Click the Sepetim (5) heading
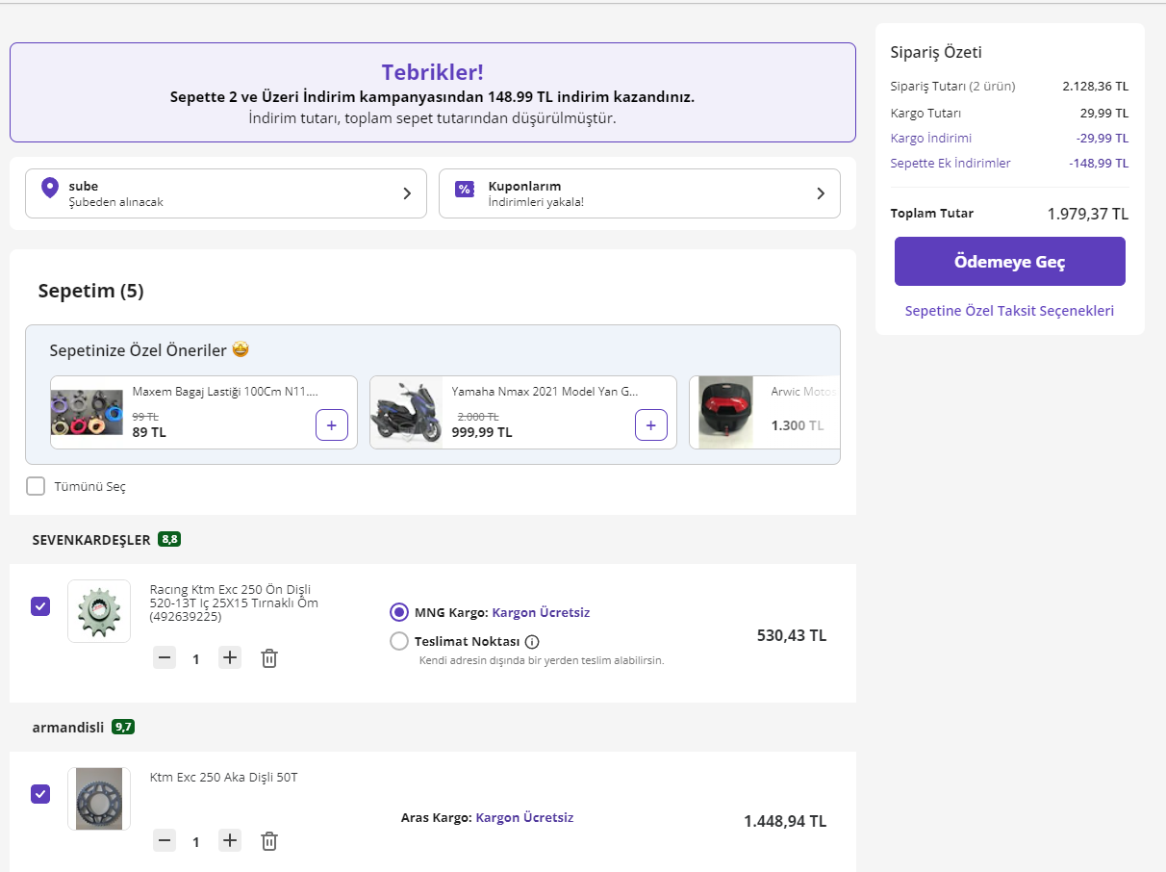This screenshot has width=1166, height=872. (90, 291)
